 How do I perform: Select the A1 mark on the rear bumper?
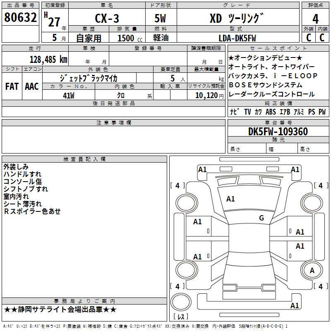tap(295, 305)
